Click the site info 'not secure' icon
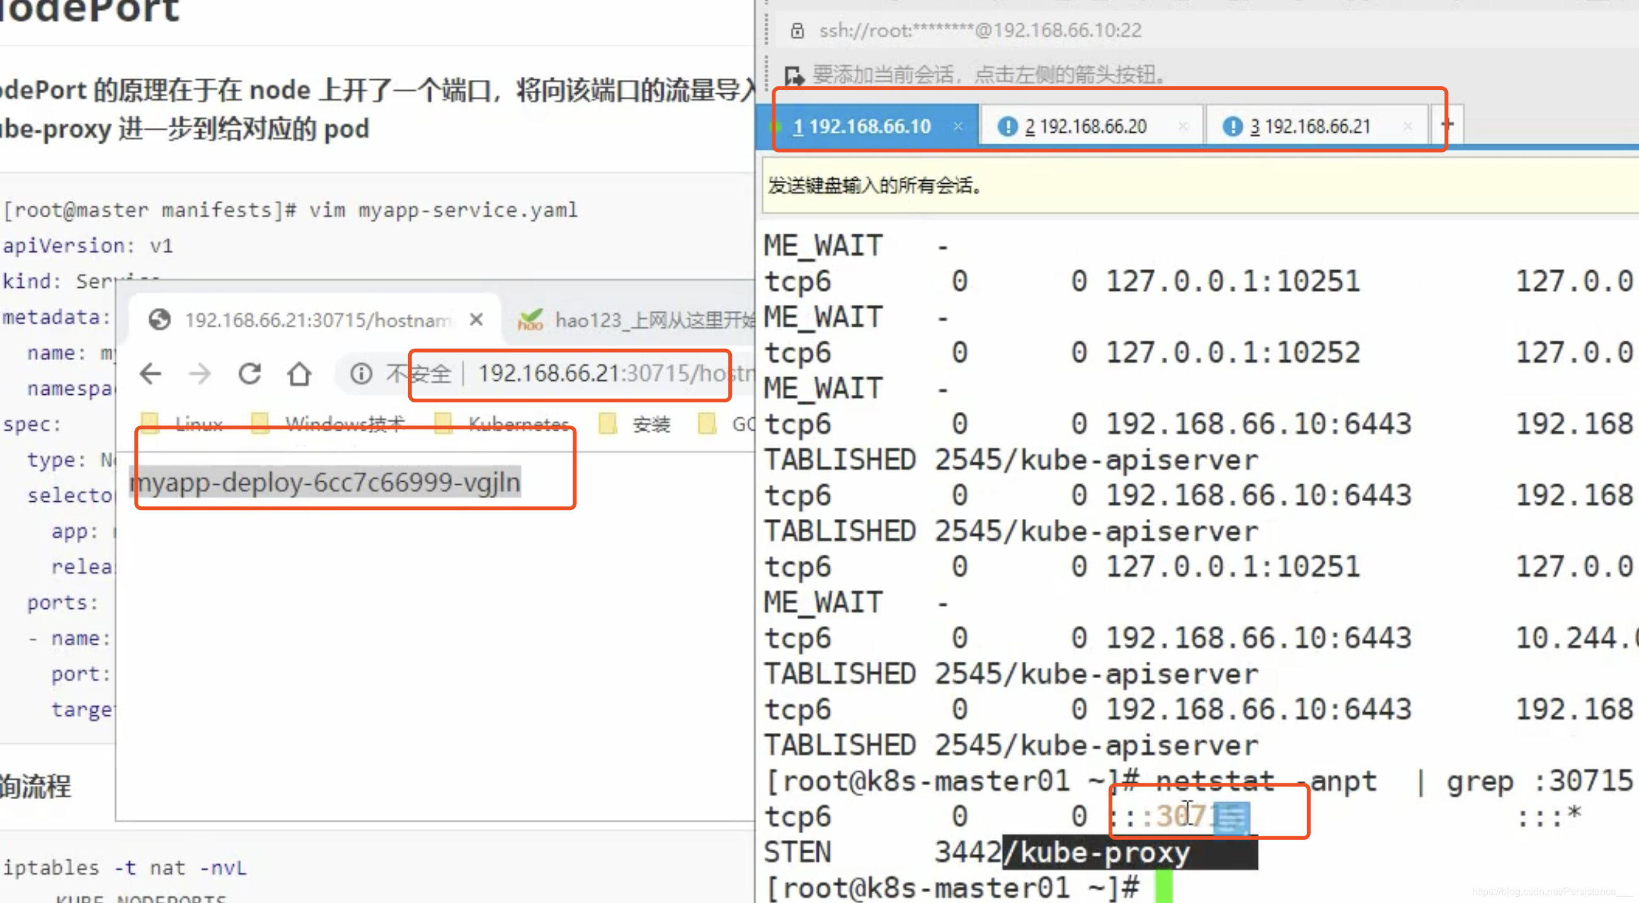Viewport: 1639px width, 903px height. 361,373
